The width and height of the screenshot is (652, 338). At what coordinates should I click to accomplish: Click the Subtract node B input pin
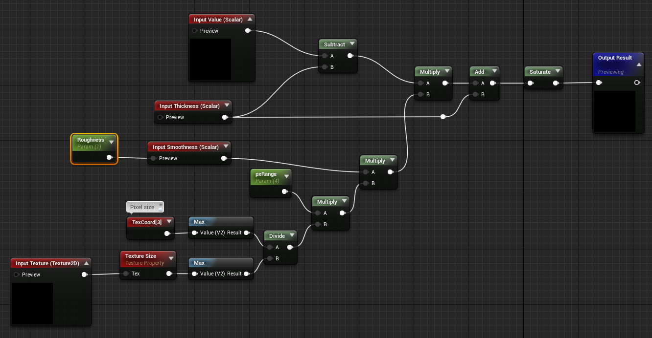pos(324,67)
